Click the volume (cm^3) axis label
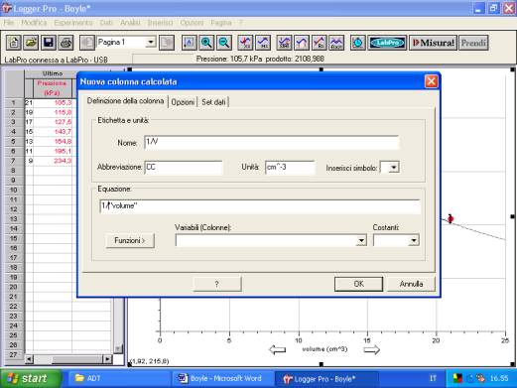 [324, 349]
